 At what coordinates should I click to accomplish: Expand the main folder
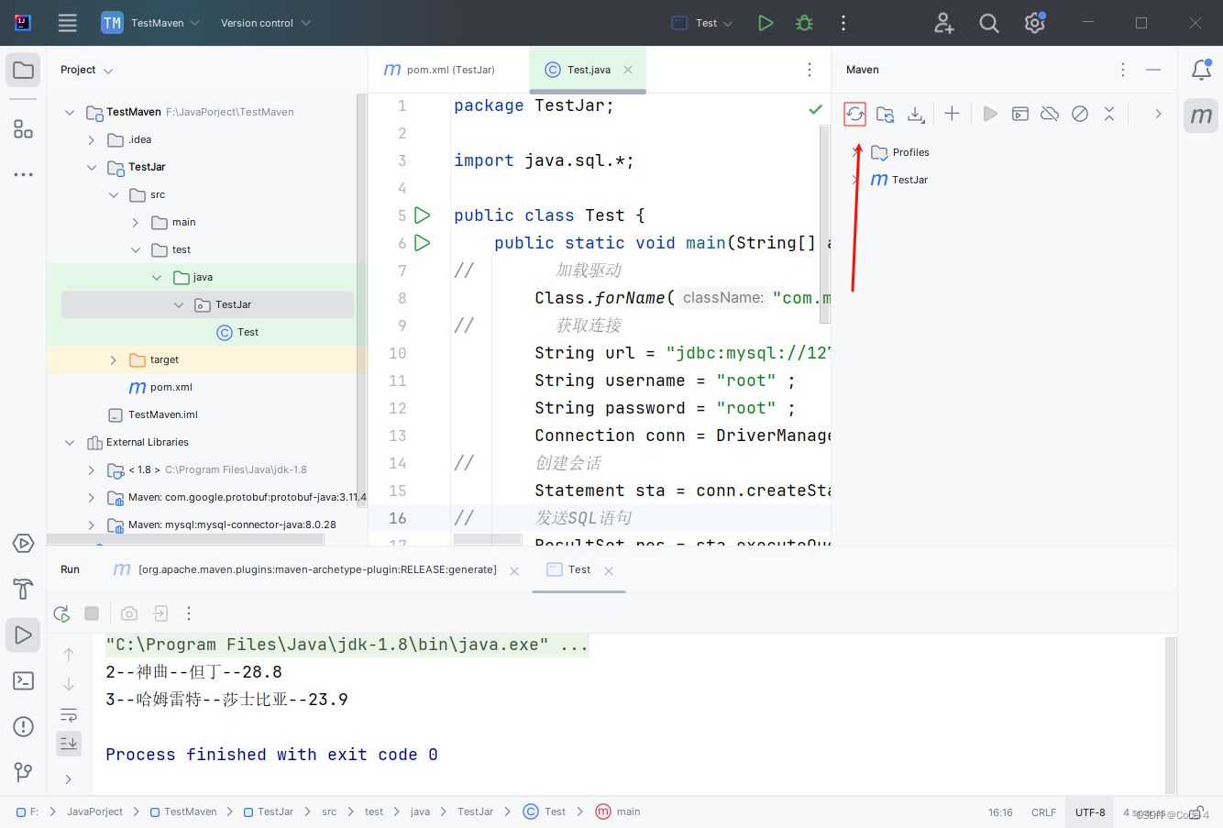pyautogui.click(x=135, y=223)
